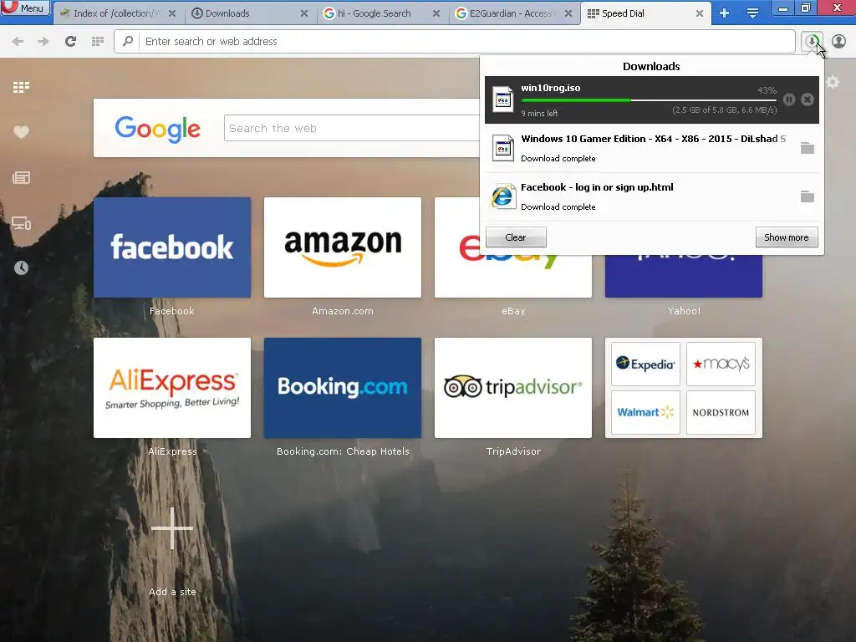This screenshot has height=642, width=856.
Task: Open Bookmarks heart icon in sidebar
Action: [x=21, y=132]
